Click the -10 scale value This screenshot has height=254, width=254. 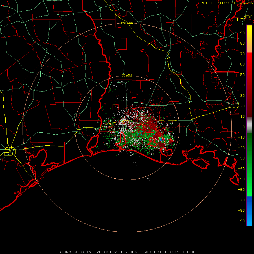click(x=241, y=137)
